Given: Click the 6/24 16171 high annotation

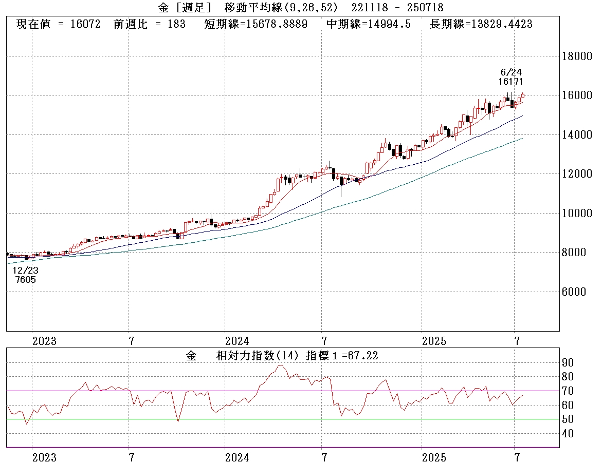Looking at the screenshot, I should click(511, 77).
